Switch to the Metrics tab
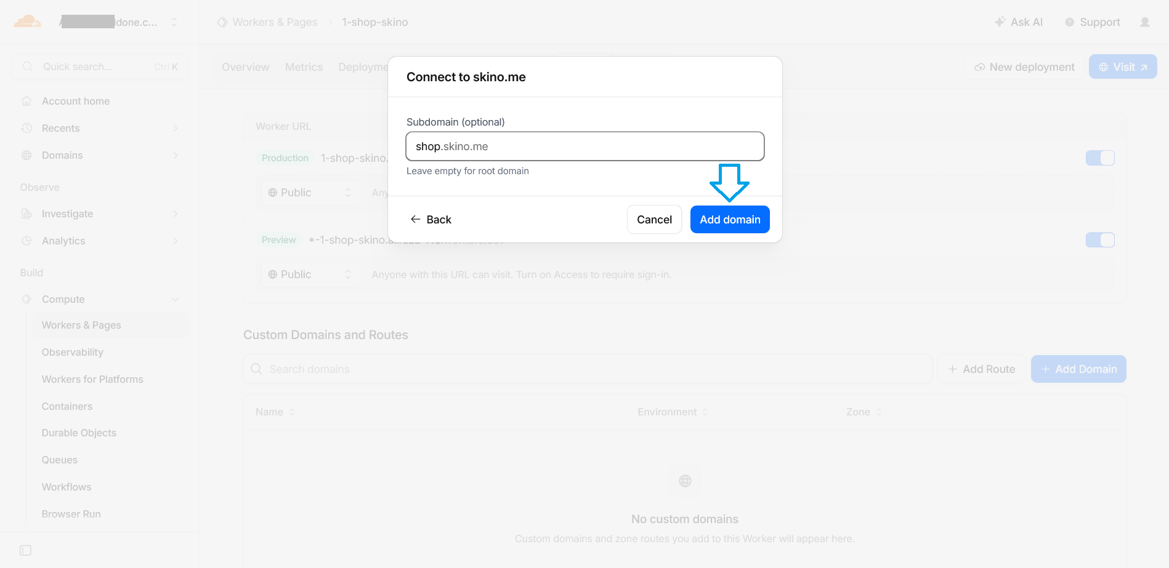The width and height of the screenshot is (1169, 568). (304, 67)
